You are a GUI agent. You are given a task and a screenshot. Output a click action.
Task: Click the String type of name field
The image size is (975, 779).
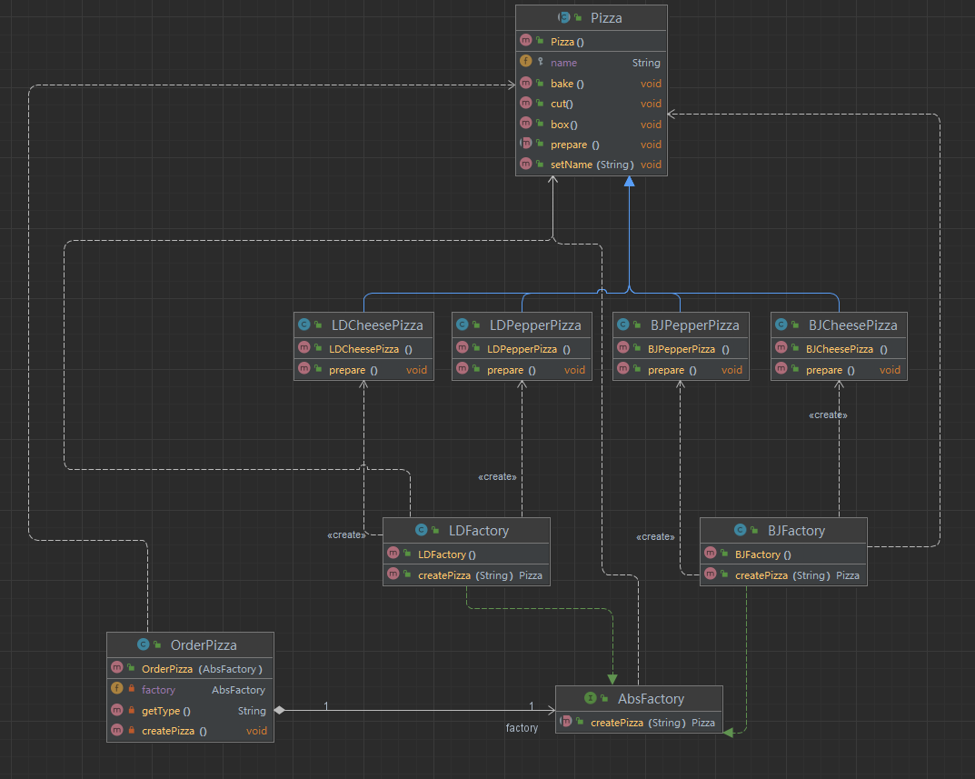pyautogui.click(x=646, y=63)
